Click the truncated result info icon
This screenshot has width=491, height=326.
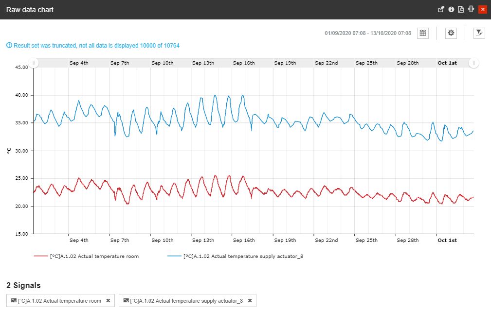(9, 46)
